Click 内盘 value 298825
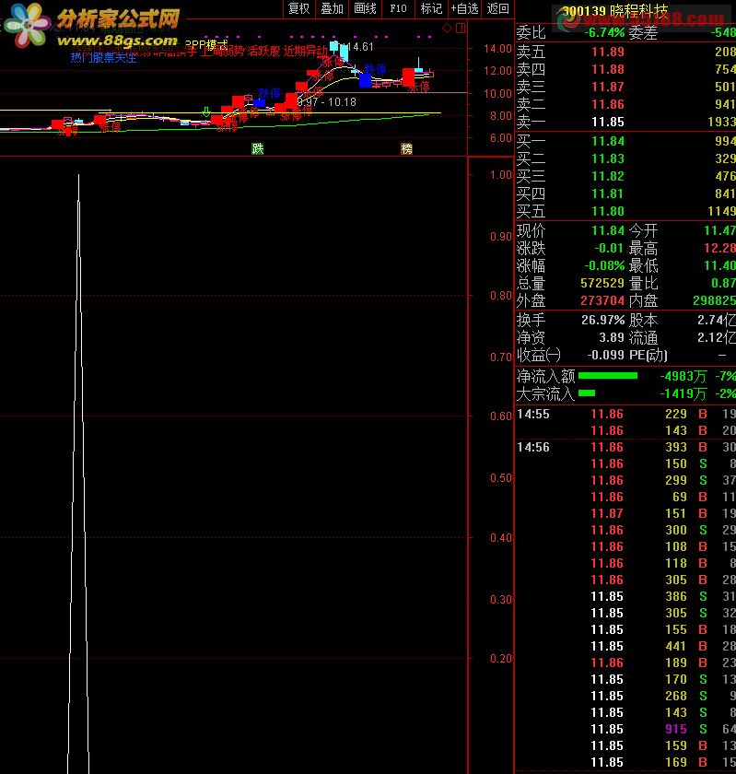The image size is (736, 774). pyautogui.click(x=714, y=300)
